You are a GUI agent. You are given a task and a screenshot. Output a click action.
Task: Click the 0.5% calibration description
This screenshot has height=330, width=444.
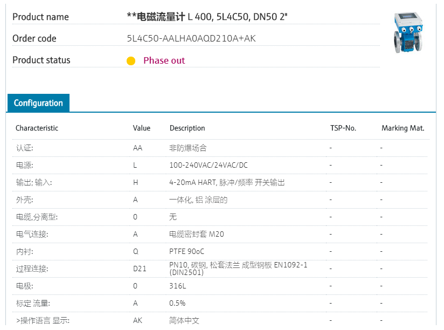coord(177,303)
